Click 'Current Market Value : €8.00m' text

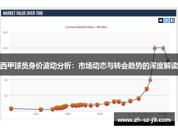click(86, 27)
